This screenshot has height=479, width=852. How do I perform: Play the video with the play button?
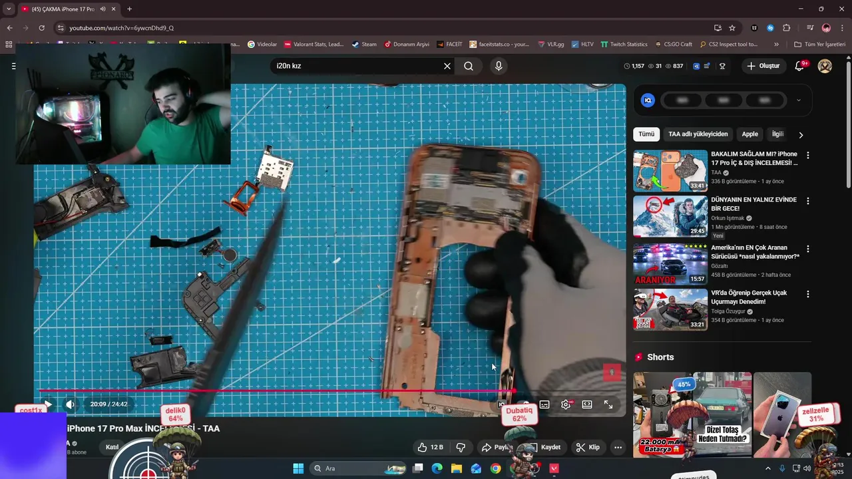coord(48,404)
